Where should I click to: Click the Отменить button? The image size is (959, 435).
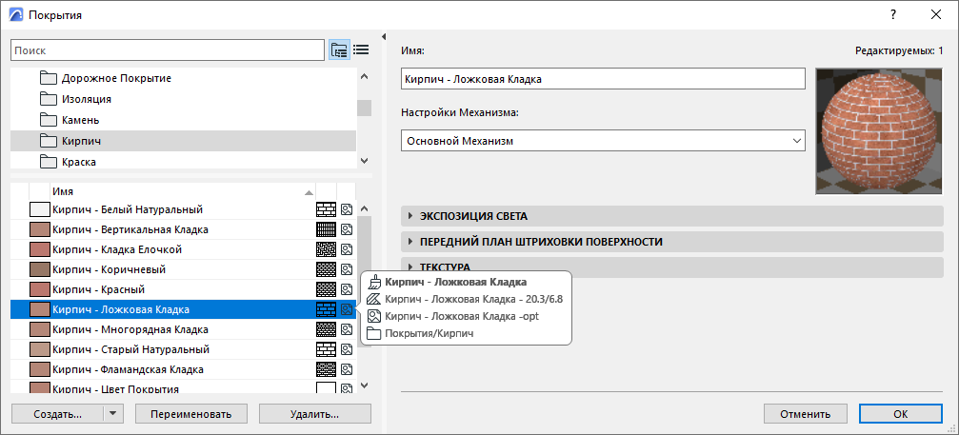[x=805, y=414]
